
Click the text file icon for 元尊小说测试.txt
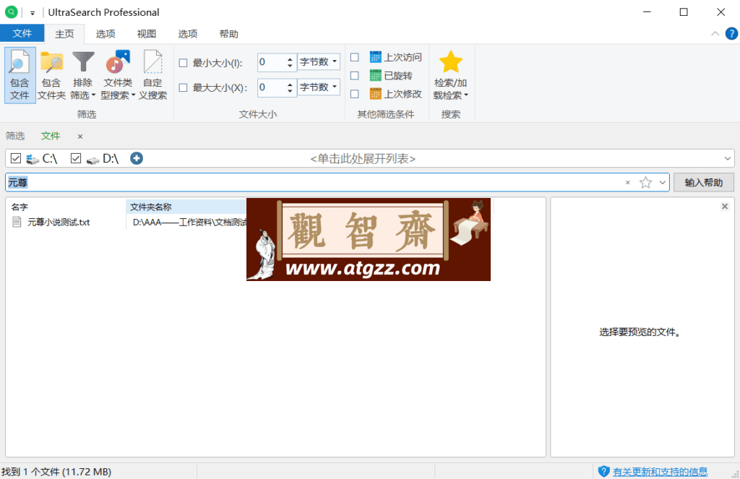[17, 222]
